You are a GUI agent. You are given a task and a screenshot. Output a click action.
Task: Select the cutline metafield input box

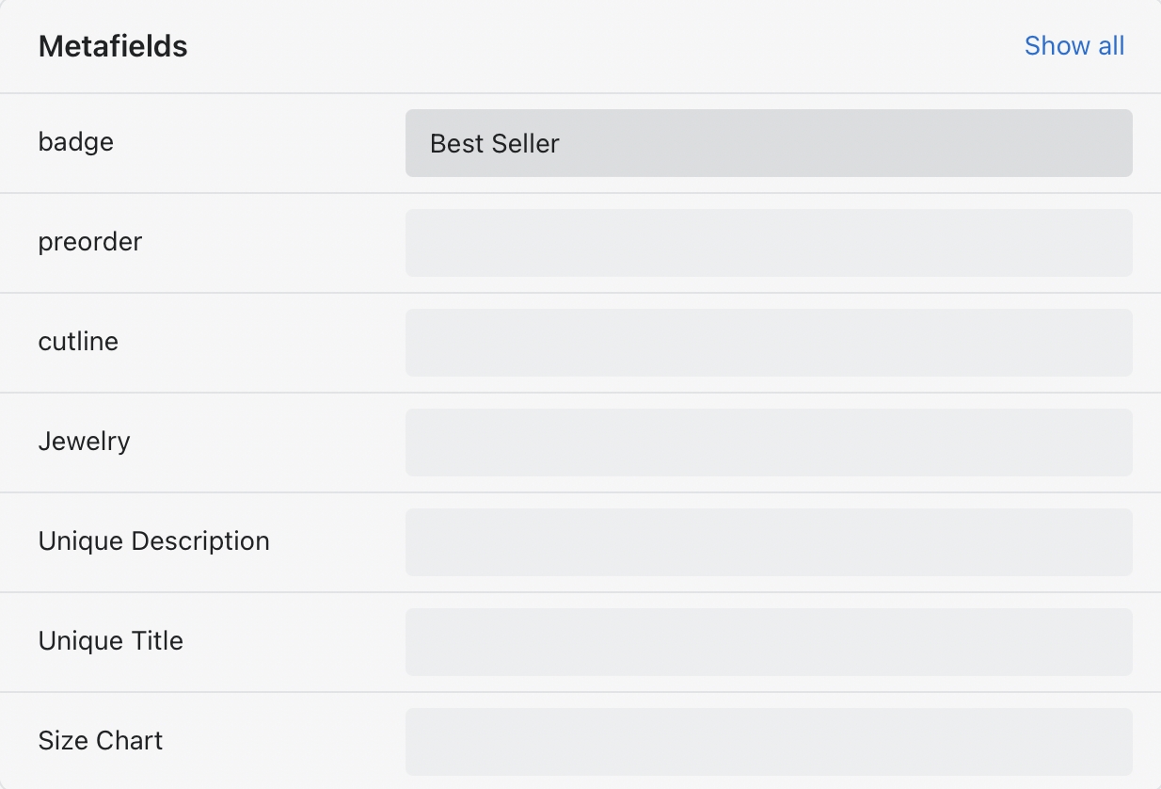[x=768, y=343]
